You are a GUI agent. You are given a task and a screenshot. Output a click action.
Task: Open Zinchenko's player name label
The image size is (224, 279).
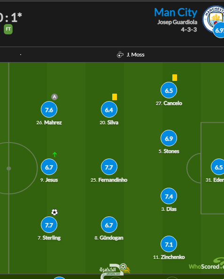(x=169, y=257)
